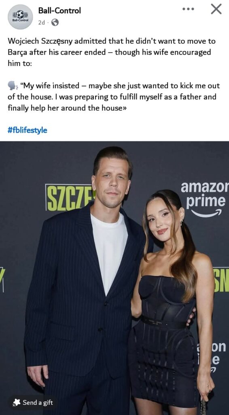The width and height of the screenshot is (229, 415).
Task: Open the couple photo full view
Action: click(114, 278)
